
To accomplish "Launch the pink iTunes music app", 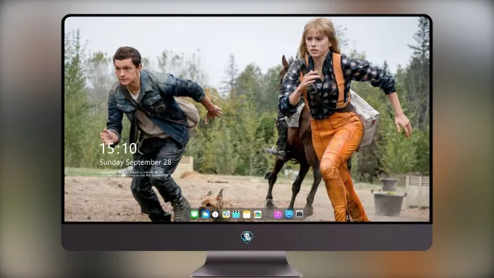I will (277, 214).
